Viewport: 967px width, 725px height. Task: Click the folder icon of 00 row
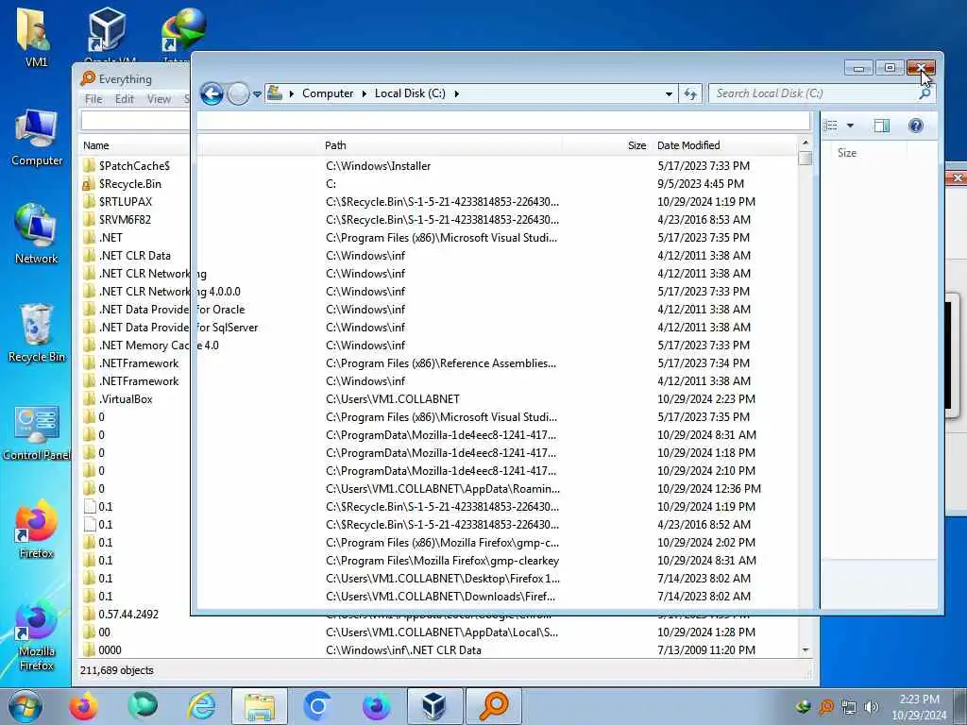click(89, 632)
